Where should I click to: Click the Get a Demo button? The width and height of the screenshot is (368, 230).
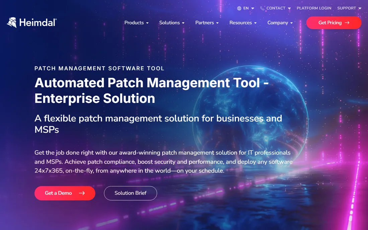[65, 193]
